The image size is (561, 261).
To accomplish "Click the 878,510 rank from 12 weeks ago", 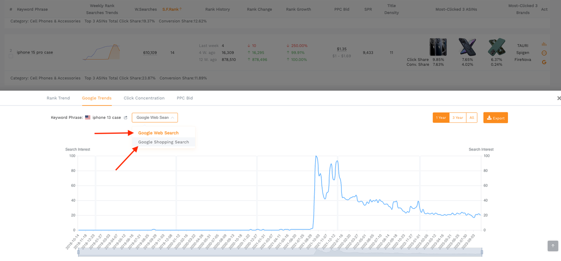I will 229,60.
